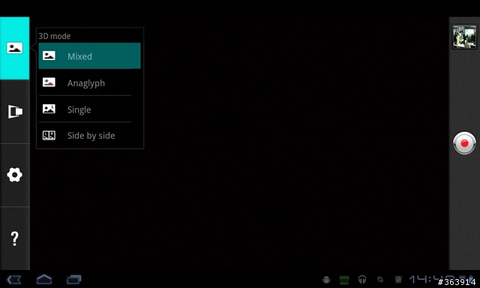480x288 pixels.
Task: Tap the Single mode picture icon
Action: pyautogui.click(x=49, y=109)
